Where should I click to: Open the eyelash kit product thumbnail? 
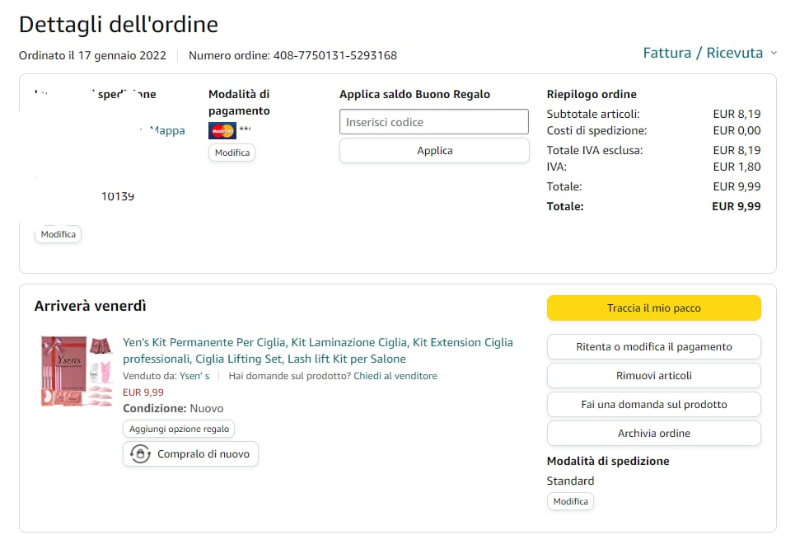[77, 371]
